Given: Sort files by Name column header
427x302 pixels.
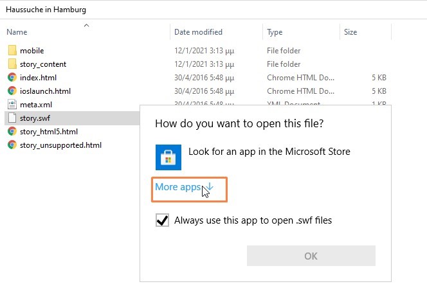Looking at the screenshot, I should 17,32.
